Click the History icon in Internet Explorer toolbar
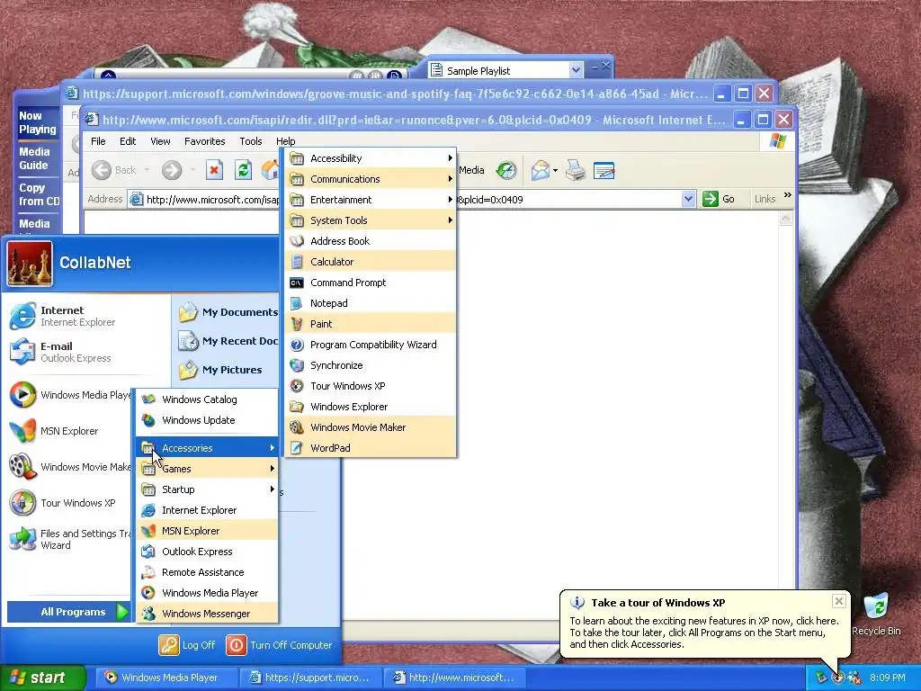This screenshot has width=921, height=691. point(505,170)
